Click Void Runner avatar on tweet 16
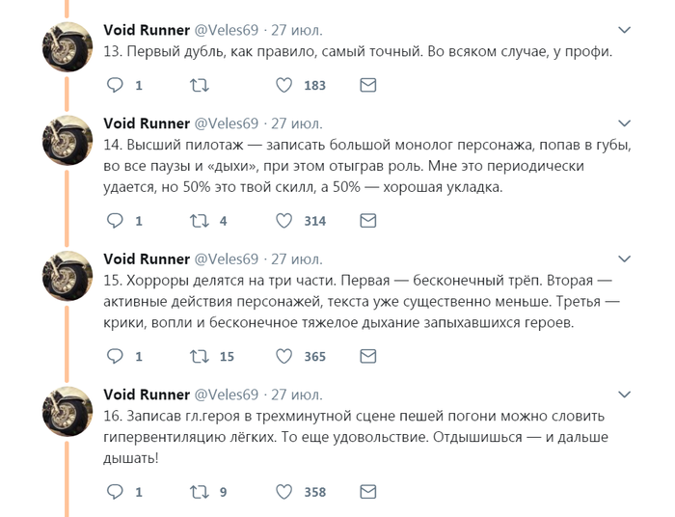 tap(67, 413)
